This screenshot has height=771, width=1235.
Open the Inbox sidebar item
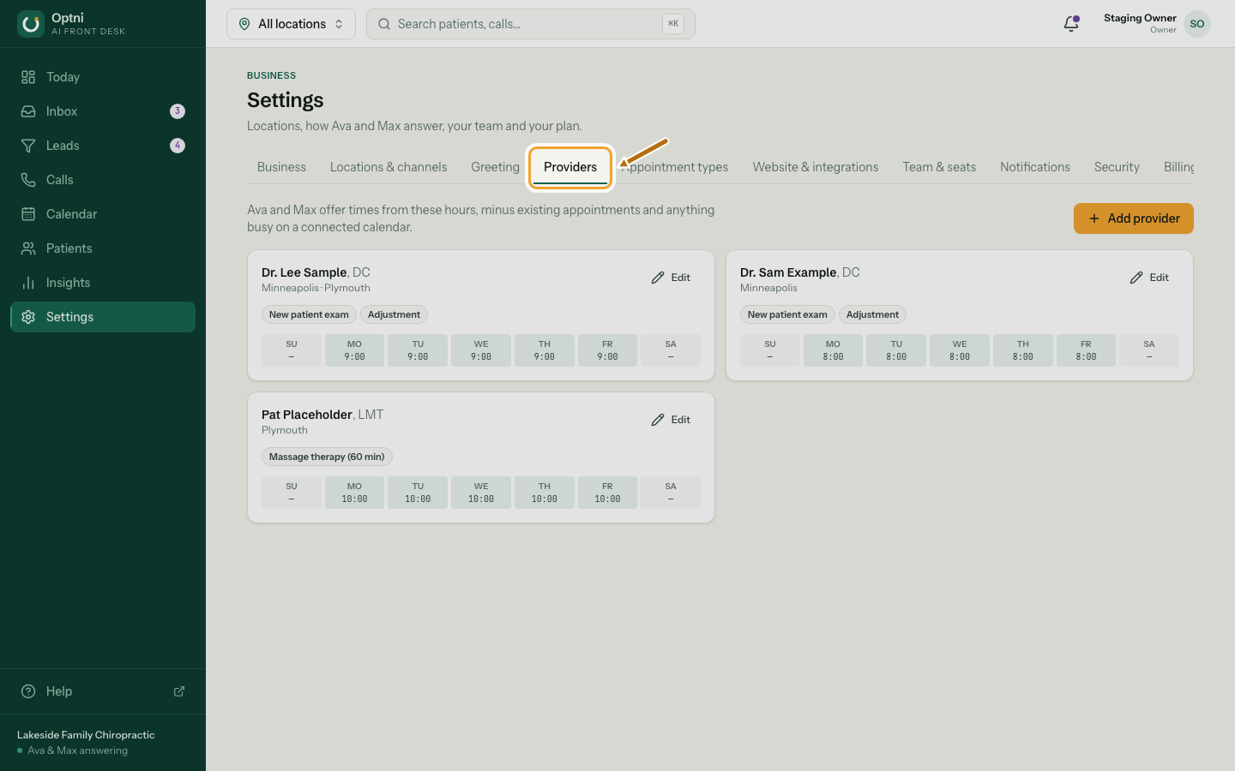click(x=103, y=111)
